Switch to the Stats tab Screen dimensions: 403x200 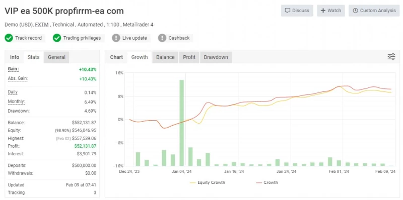tap(33, 57)
